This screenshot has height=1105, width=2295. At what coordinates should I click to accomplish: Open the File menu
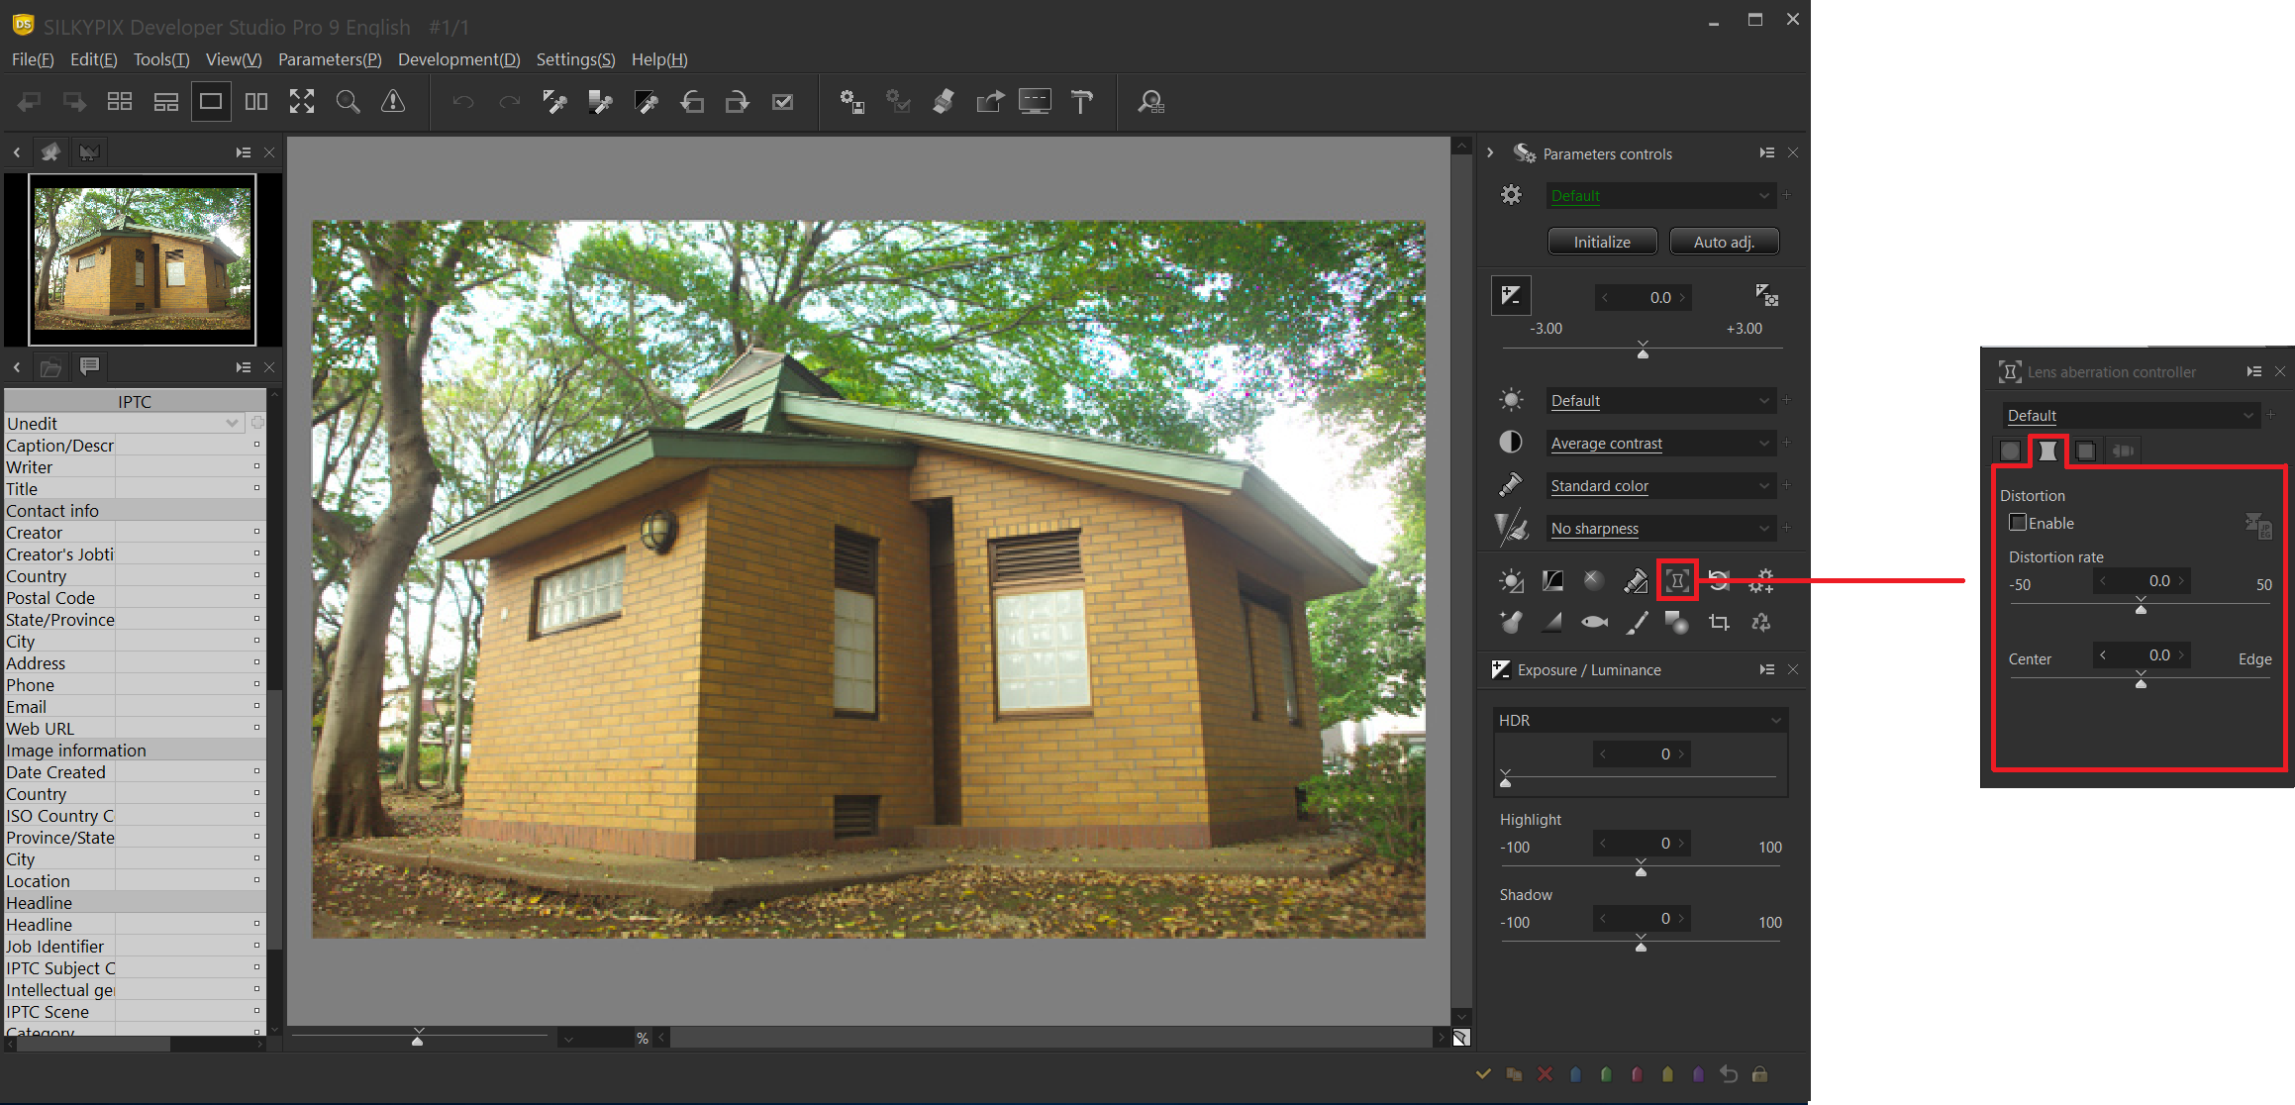click(x=33, y=59)
